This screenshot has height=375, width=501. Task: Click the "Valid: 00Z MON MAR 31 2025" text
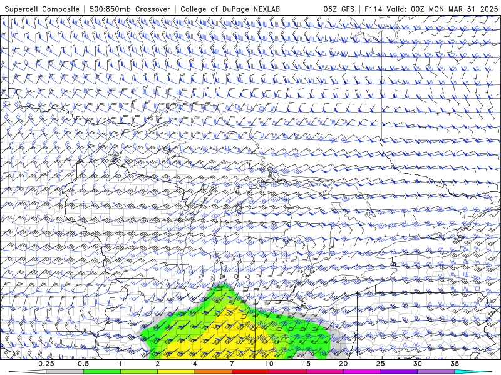442,9
